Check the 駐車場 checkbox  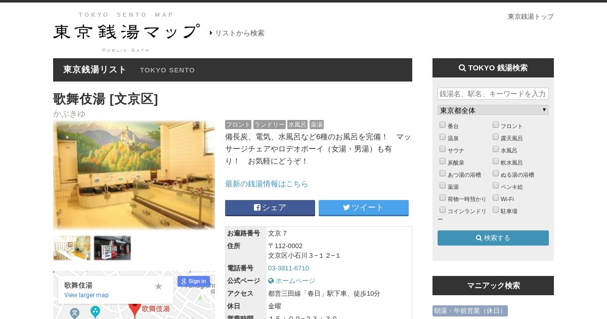[496, 210]
